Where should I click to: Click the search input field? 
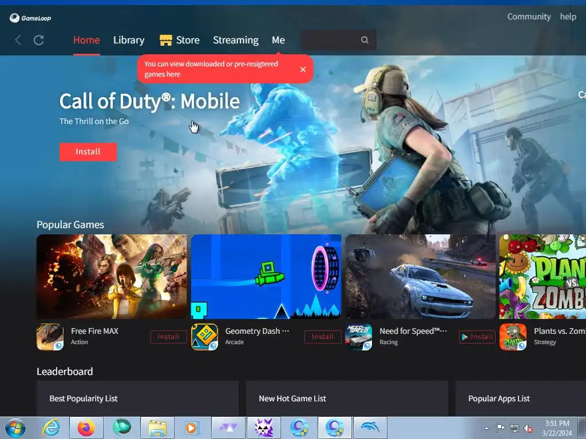point(338,40)
